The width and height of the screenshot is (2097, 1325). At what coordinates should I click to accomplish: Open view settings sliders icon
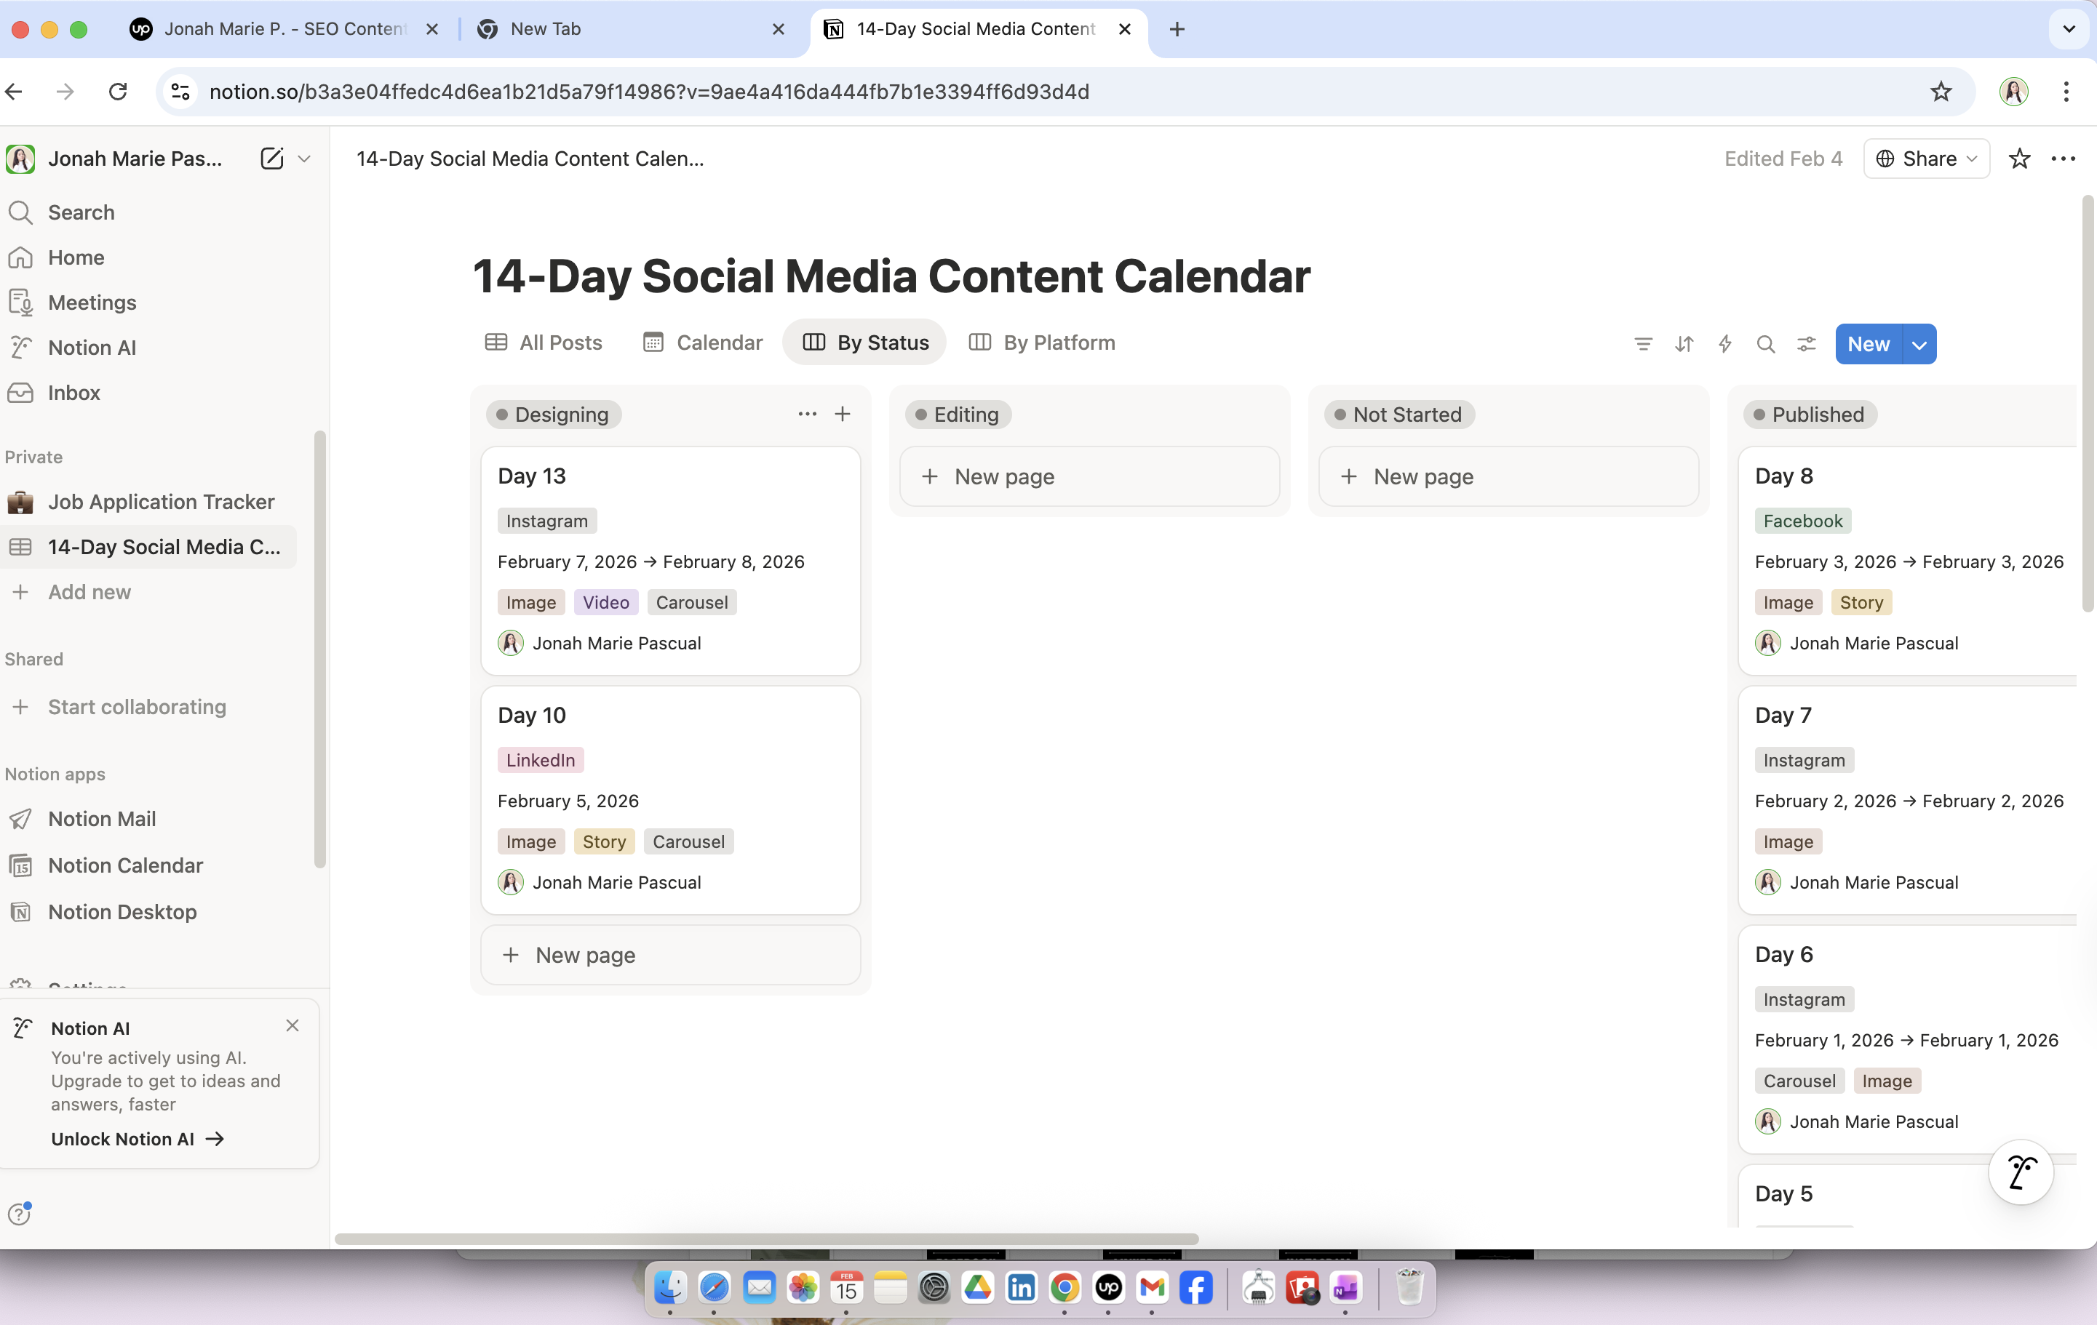click(x=1806, y=344)
